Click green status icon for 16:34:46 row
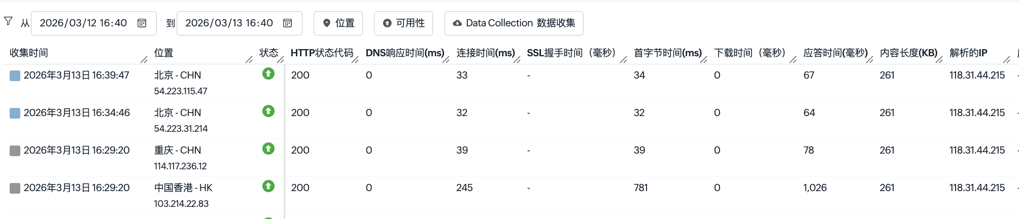Screen dimensions: 1019x219 pos(268,112)
